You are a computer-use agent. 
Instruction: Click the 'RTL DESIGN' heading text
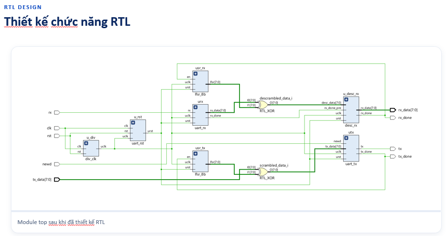(x=23, y=7)
